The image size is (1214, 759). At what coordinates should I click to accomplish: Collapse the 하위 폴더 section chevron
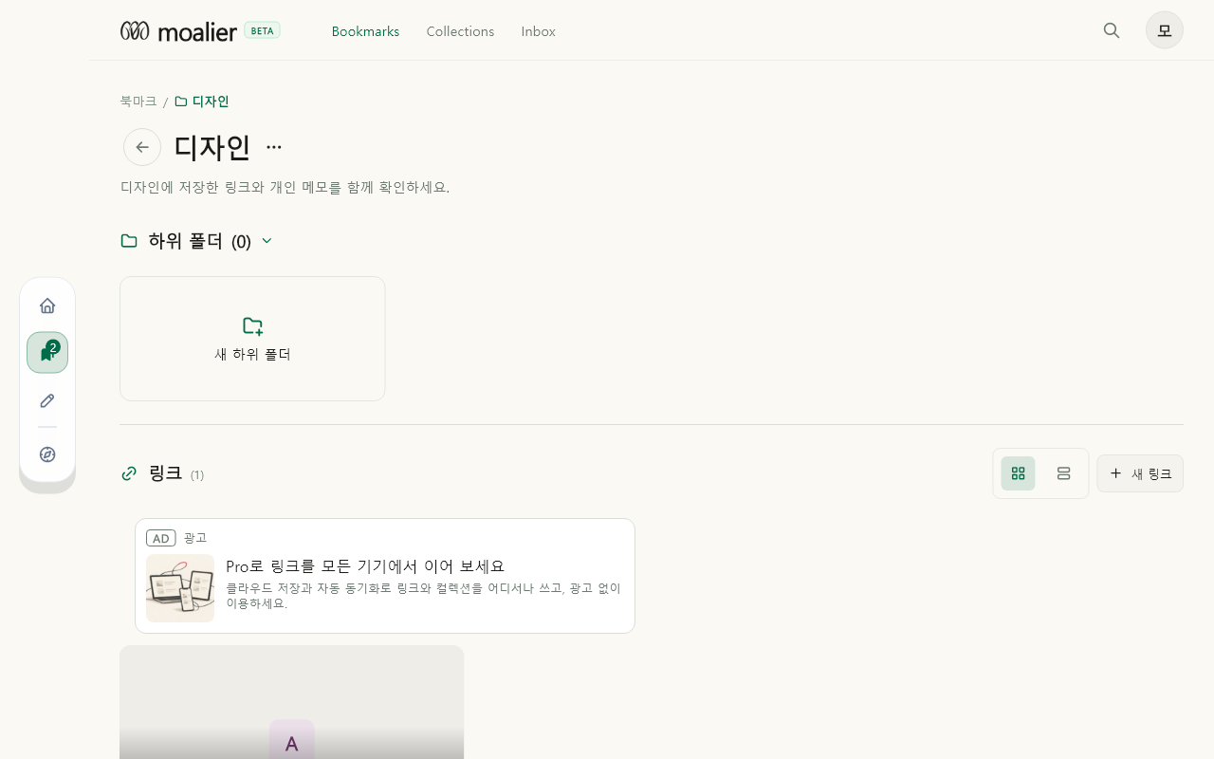(x=267, y=241)
